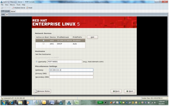Open the Outlook taskbar icon
Screen dimensions: 169x106
click(x=44, y=103)
